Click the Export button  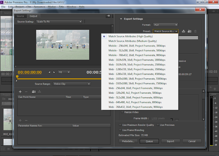(170, 141)
